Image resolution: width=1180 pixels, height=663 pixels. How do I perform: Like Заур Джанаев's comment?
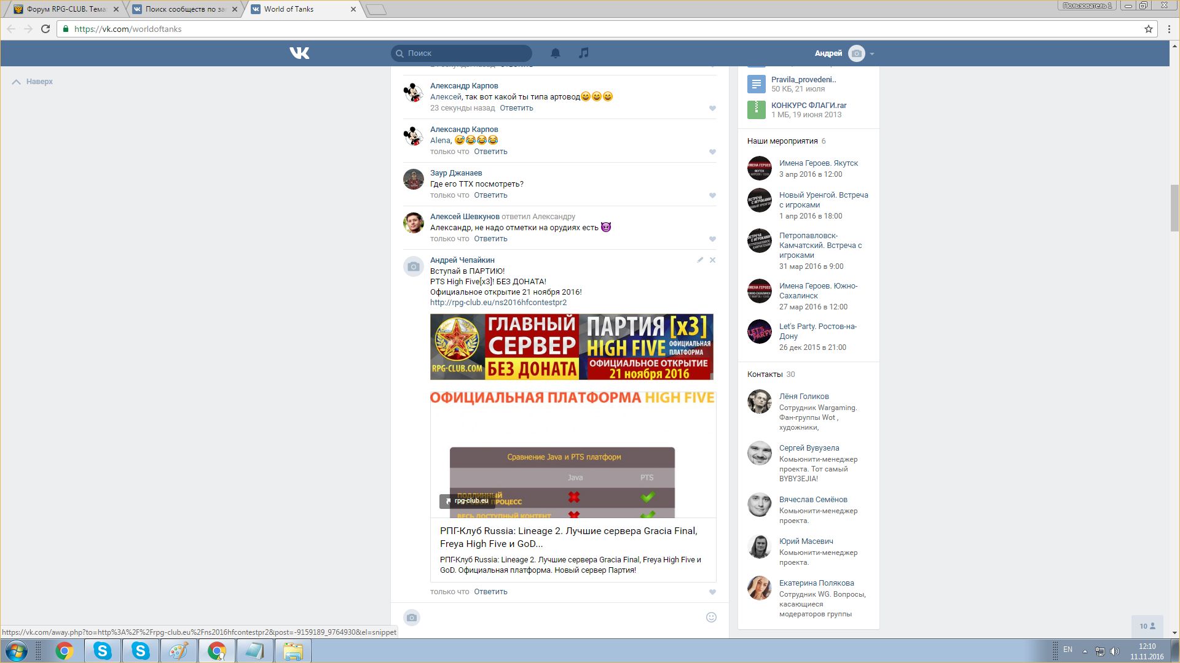[x=712, y=196]
